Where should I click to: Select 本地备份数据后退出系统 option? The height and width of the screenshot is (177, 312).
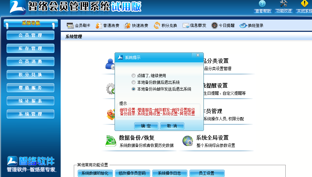(134, 82)
